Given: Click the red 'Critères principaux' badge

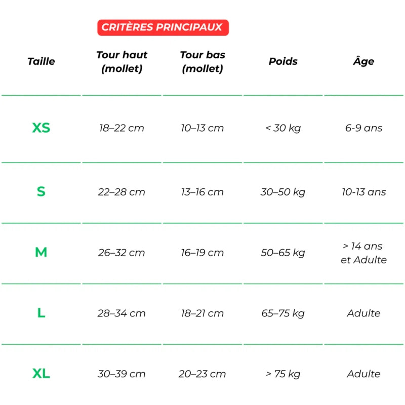Looking at the screenshot, I should click(x=163, y=27).
